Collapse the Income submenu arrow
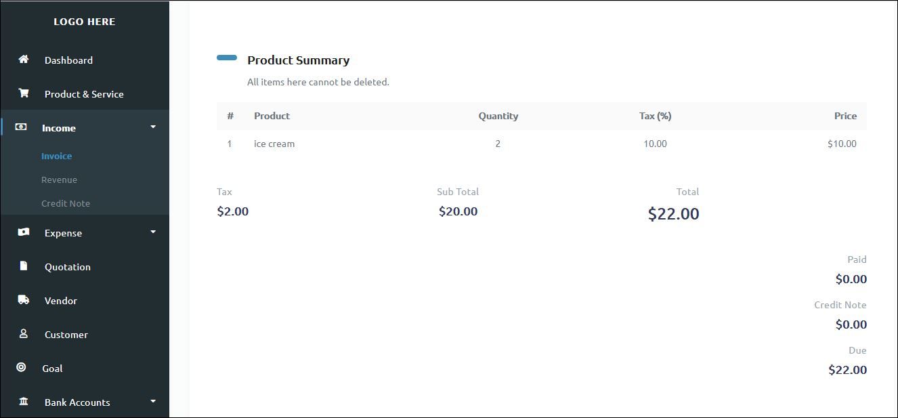The height and width of the screenshot is (418, 898). pos(153,127)
